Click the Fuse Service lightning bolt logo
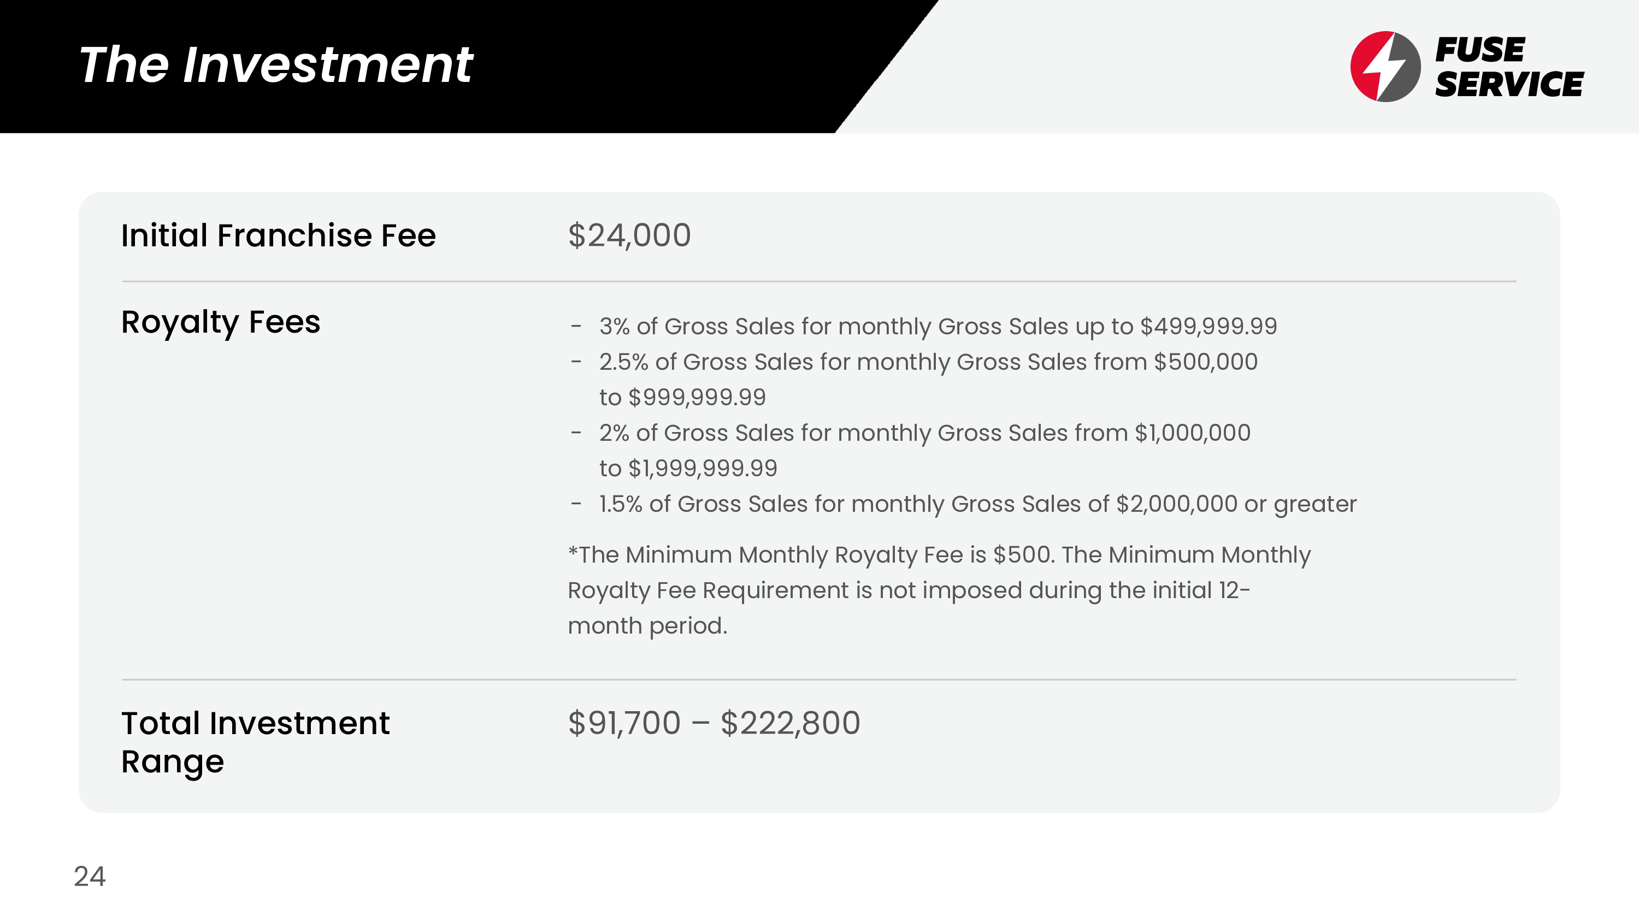Viewport: 1639px width, 922px height. (1384, 66)
